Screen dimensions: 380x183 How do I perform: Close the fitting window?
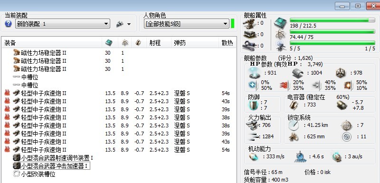pyautogui.click(x=373, y=6)
